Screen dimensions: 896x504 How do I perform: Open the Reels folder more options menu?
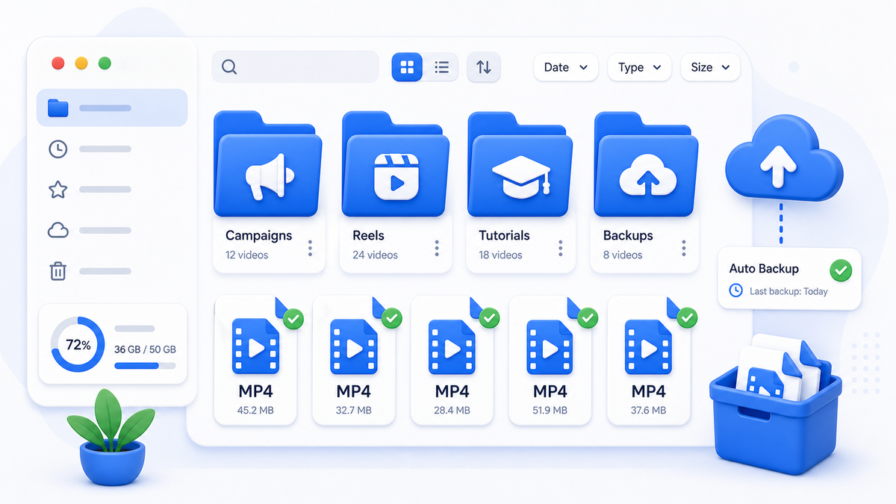437,248
